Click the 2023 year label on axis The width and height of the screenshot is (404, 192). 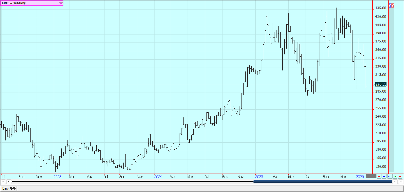[x=57, y=176]
